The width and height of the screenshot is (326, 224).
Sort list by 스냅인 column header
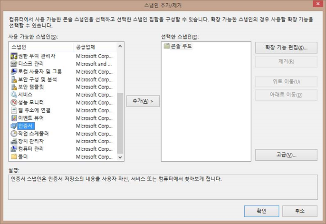(40, 47)
